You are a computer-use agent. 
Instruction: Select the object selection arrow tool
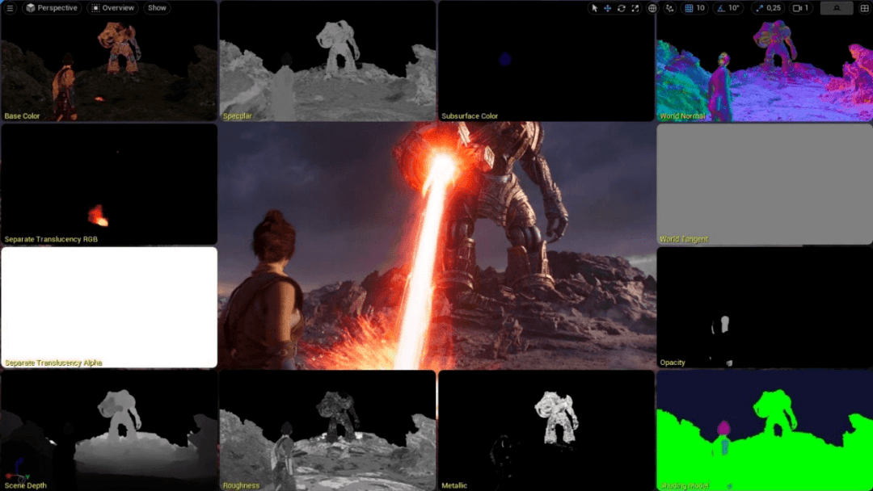(x=594, y=8)
